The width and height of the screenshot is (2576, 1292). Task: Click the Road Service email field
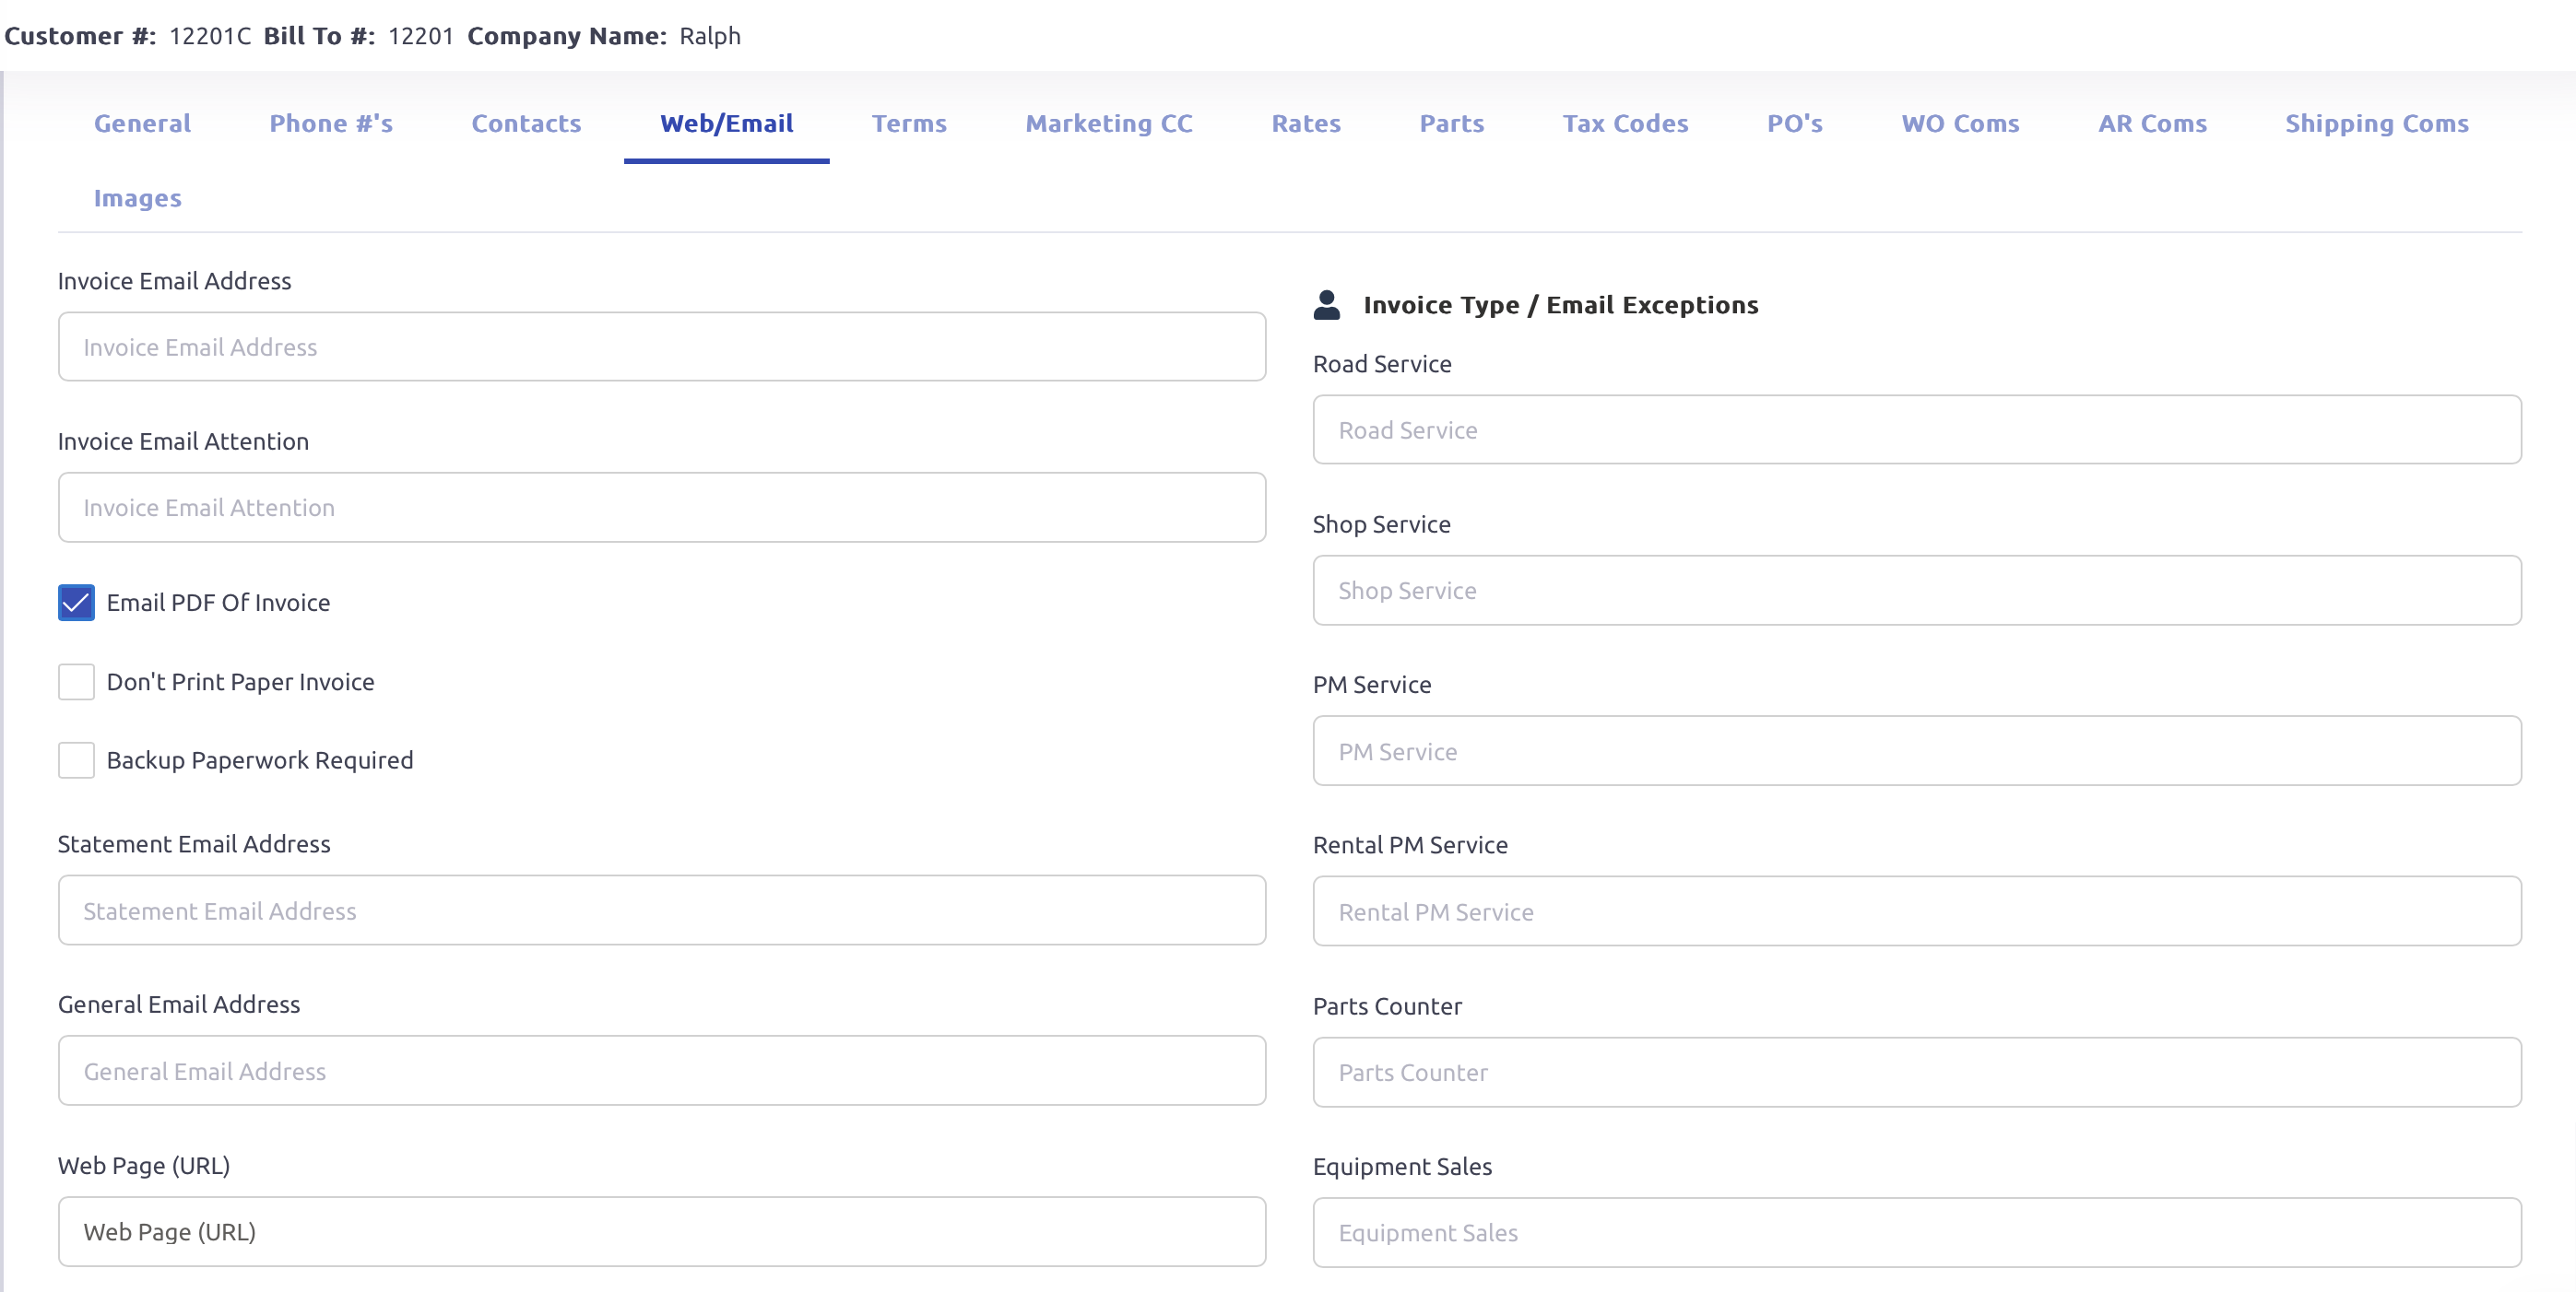(x=1916, y=429)
